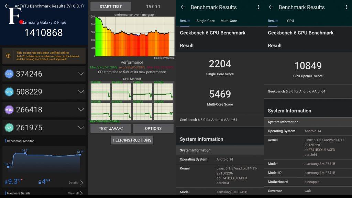Go back from Geekbench CPU Benchmark Results
This screenshot has width=352, height=198.
pos(183,7)
